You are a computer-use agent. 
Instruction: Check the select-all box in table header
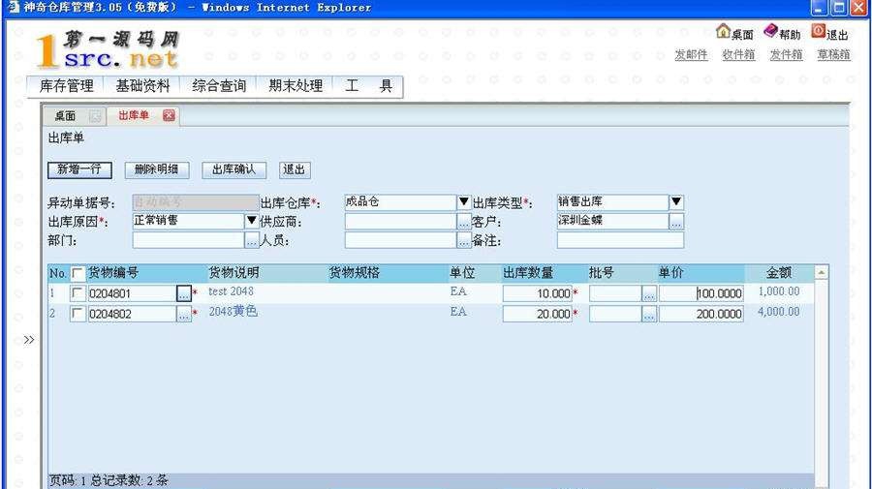[x=78, y=273]
